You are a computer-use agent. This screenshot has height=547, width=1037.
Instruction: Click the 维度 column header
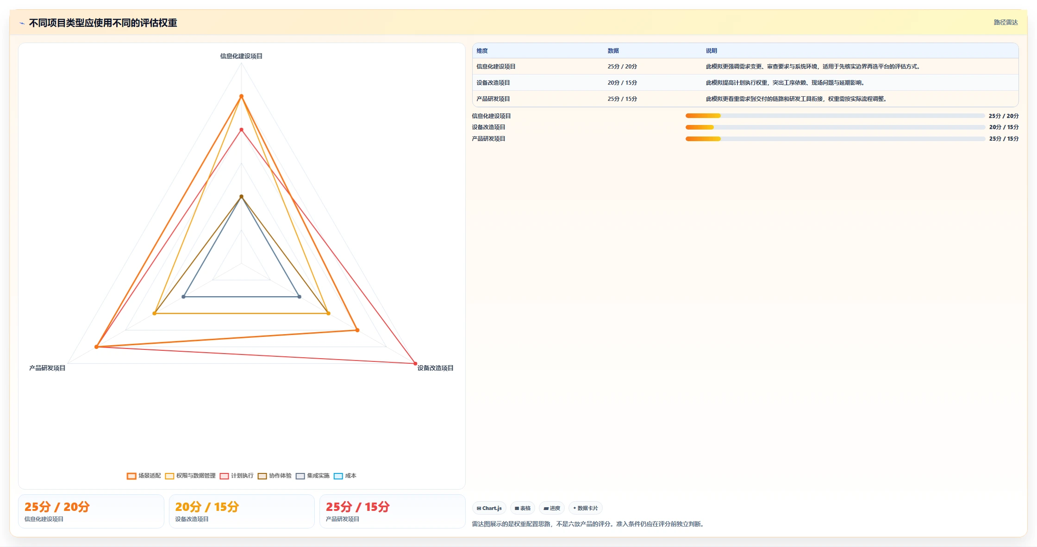(x=482, y=51)
